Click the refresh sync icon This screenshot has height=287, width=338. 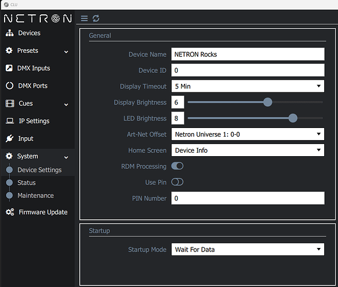point(96,18)
